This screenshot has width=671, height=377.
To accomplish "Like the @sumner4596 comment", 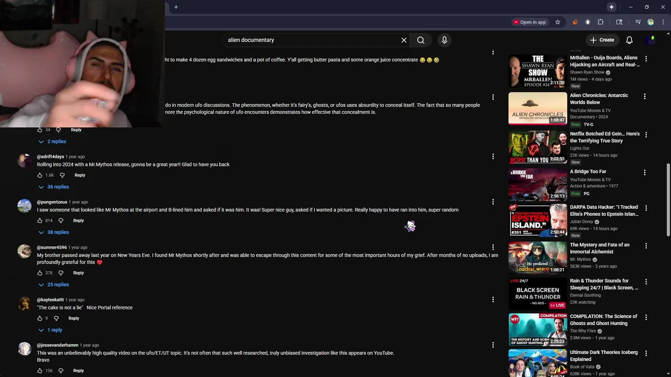I will pos(40,273).
